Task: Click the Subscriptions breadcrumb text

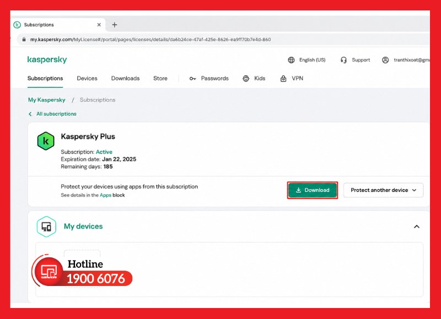Action: [98, 100]
